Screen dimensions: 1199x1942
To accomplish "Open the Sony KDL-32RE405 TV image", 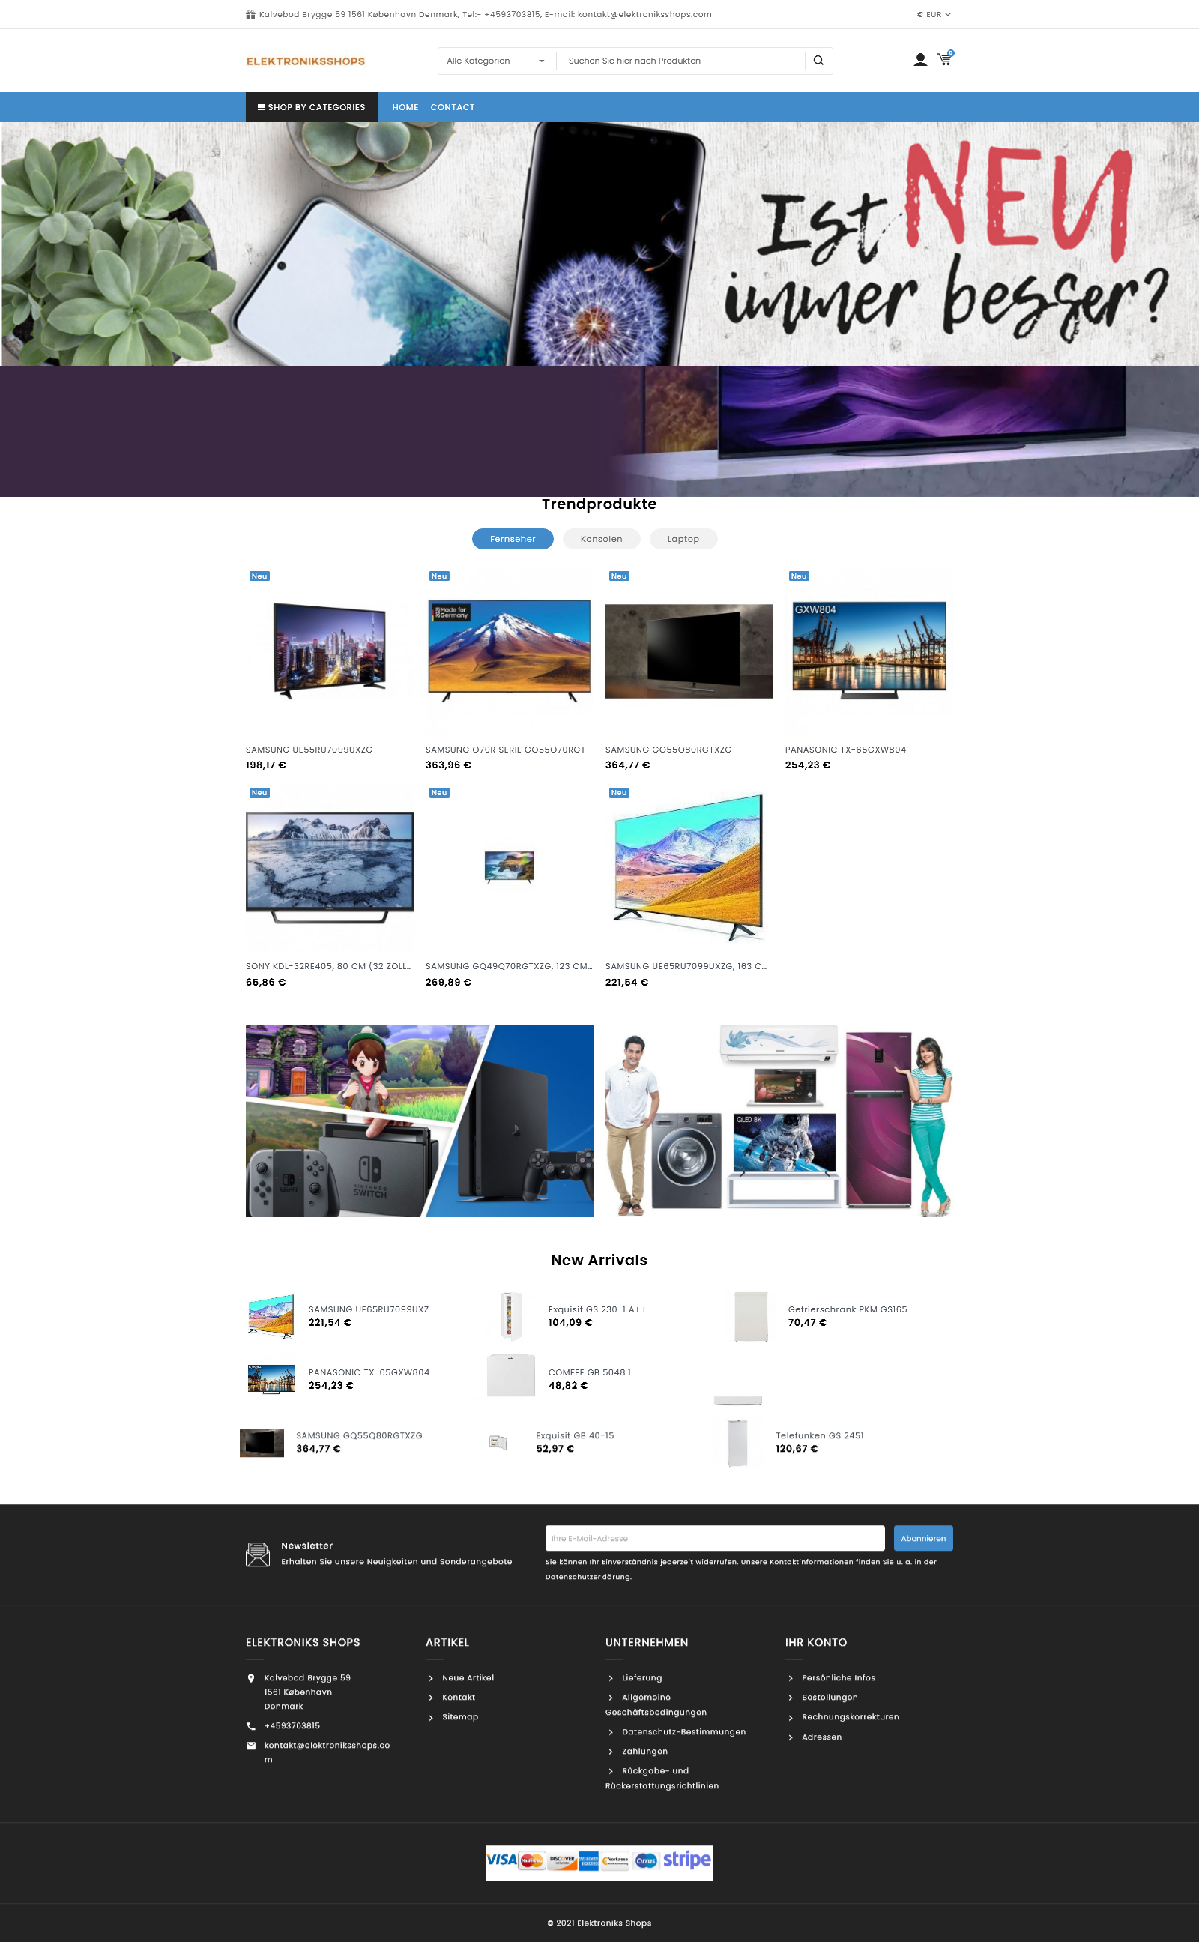I will [330, 867].
